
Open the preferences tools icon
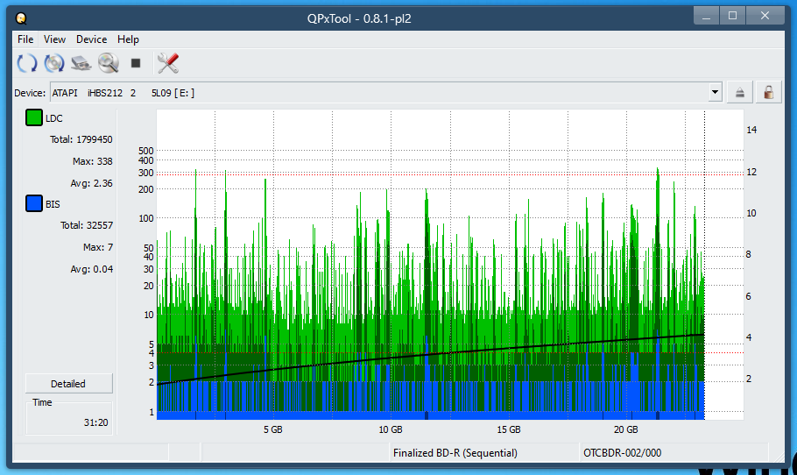tap(168, 63)
